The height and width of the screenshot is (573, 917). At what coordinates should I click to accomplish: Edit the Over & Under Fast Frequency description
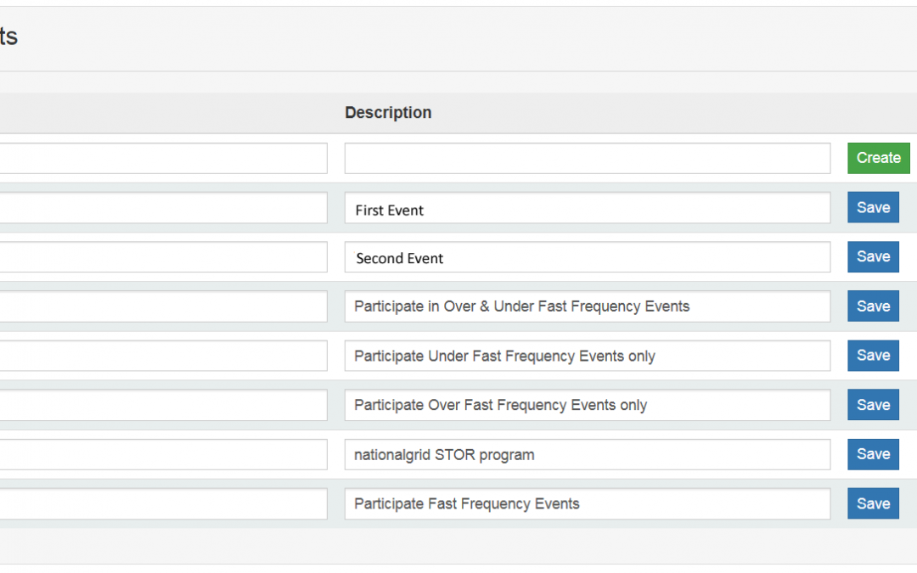pos(587,306)
